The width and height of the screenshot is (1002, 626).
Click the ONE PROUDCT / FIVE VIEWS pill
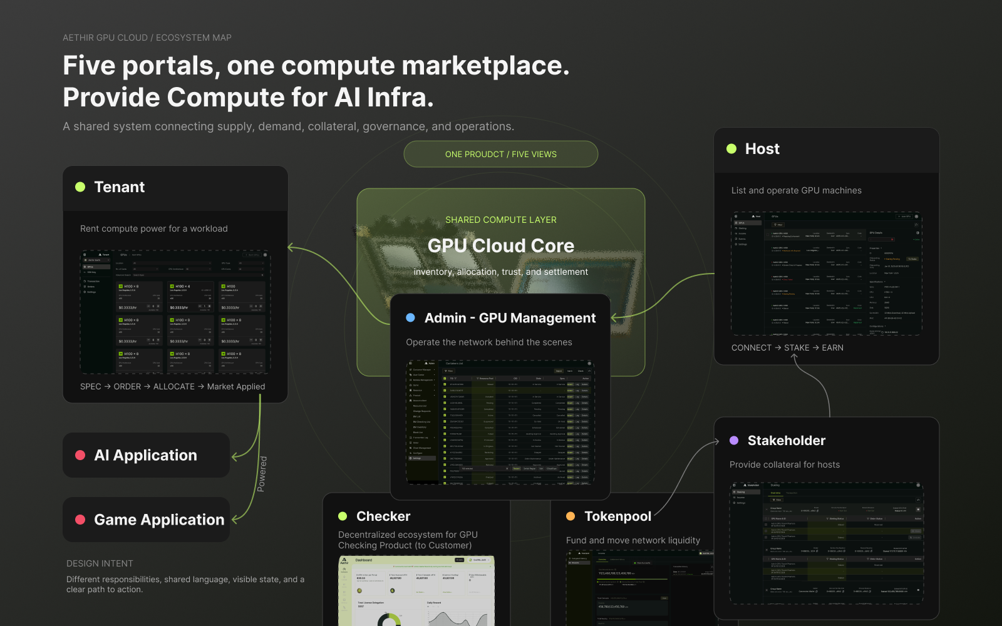(x=501, y=154)
